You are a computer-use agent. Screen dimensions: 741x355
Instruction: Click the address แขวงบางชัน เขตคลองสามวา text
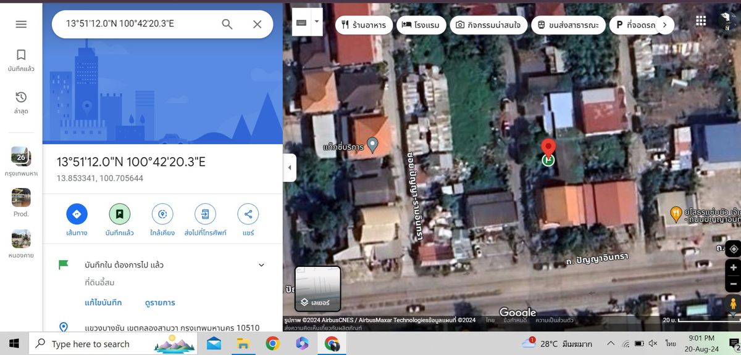coord(172,327)
